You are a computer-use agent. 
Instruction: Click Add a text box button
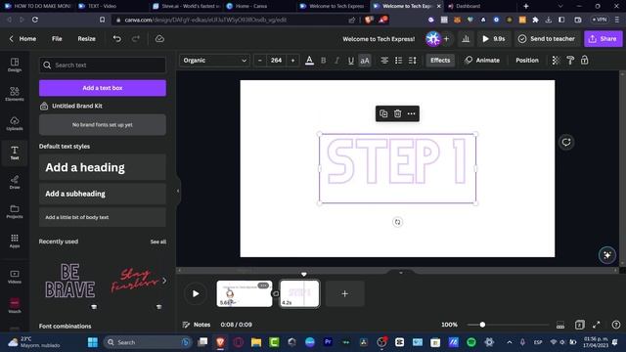(x=103, y=88)
